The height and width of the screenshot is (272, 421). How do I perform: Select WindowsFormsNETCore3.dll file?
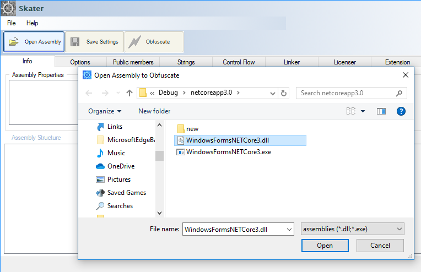pos(240,140)
